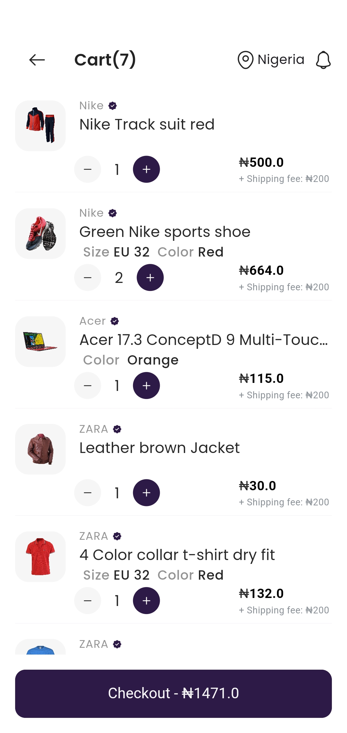This screenshot has width=347, height=733.
Task: Change the Nigeria location setting
Action: [x=281, y=60]
